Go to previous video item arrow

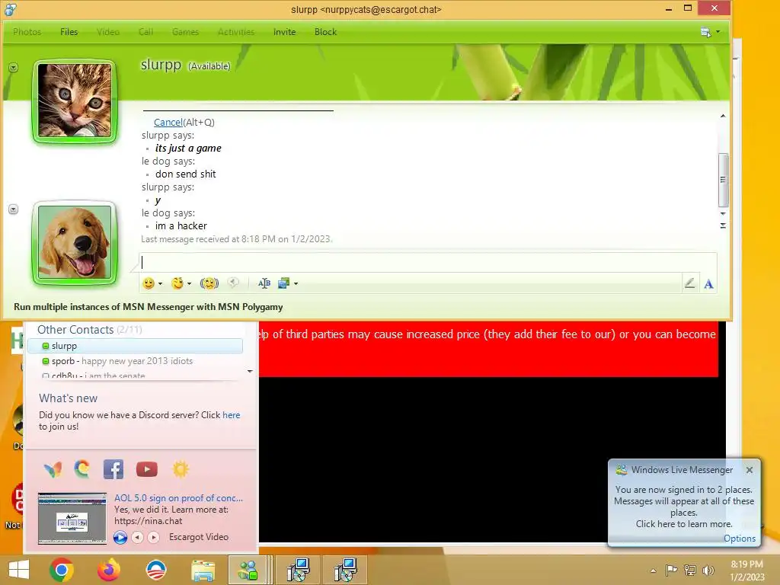(138, 537)
